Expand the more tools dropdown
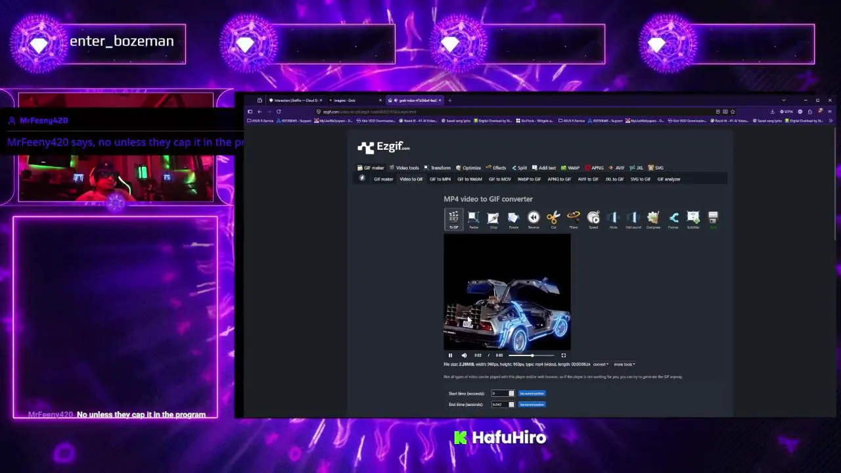Screen dimensions: 841x473 pos(624,364)
